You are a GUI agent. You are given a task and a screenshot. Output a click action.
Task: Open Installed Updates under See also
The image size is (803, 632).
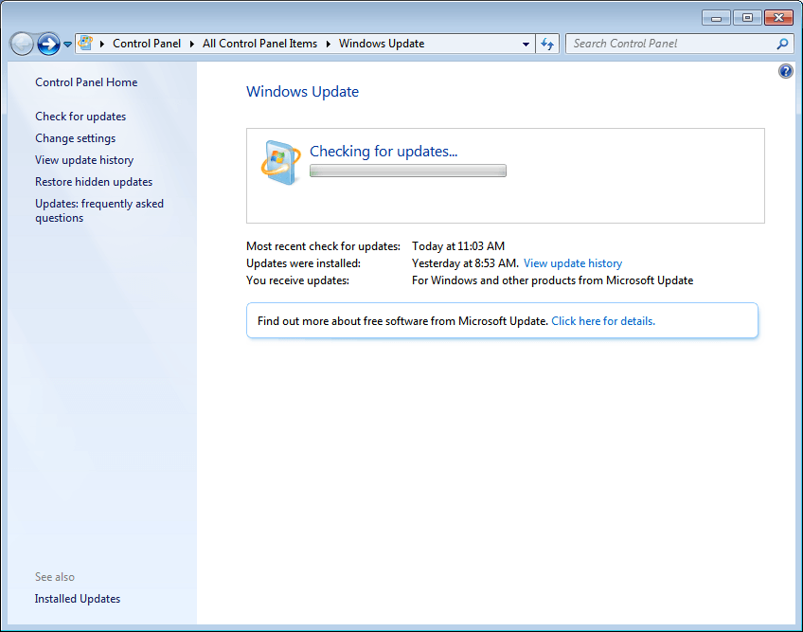78,599
